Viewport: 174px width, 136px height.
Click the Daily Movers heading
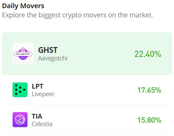(x=23, y=6)
